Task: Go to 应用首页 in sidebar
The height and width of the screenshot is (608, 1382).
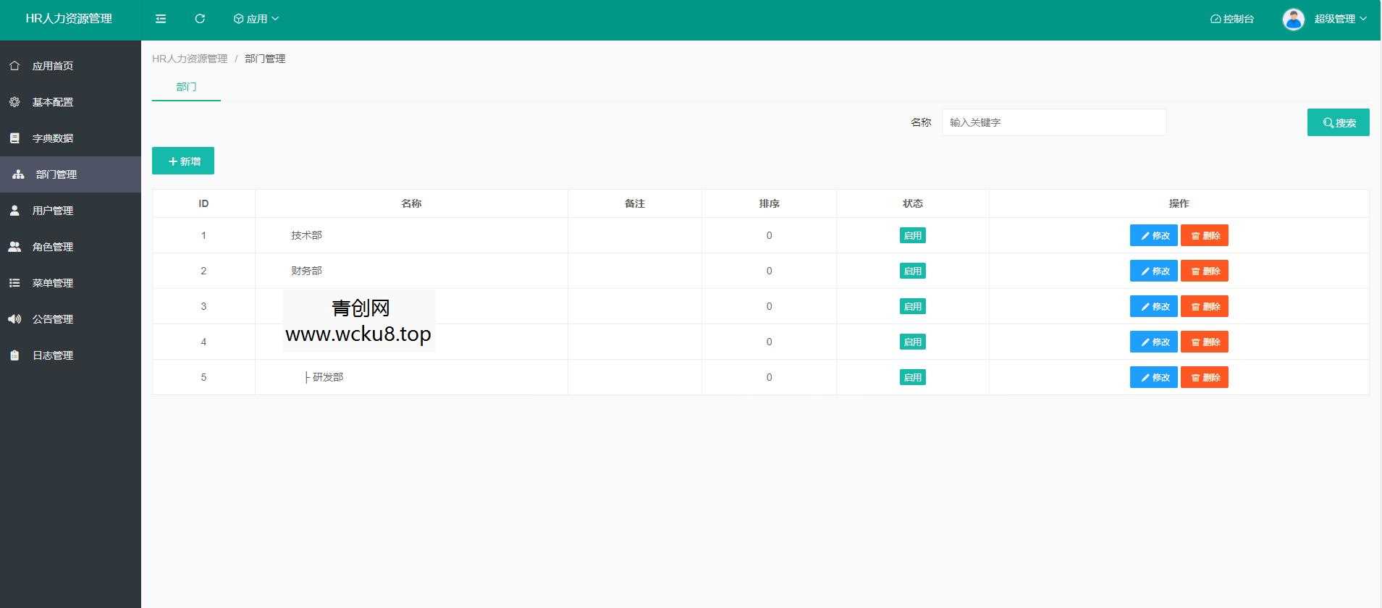Action: tap(53, 66)
